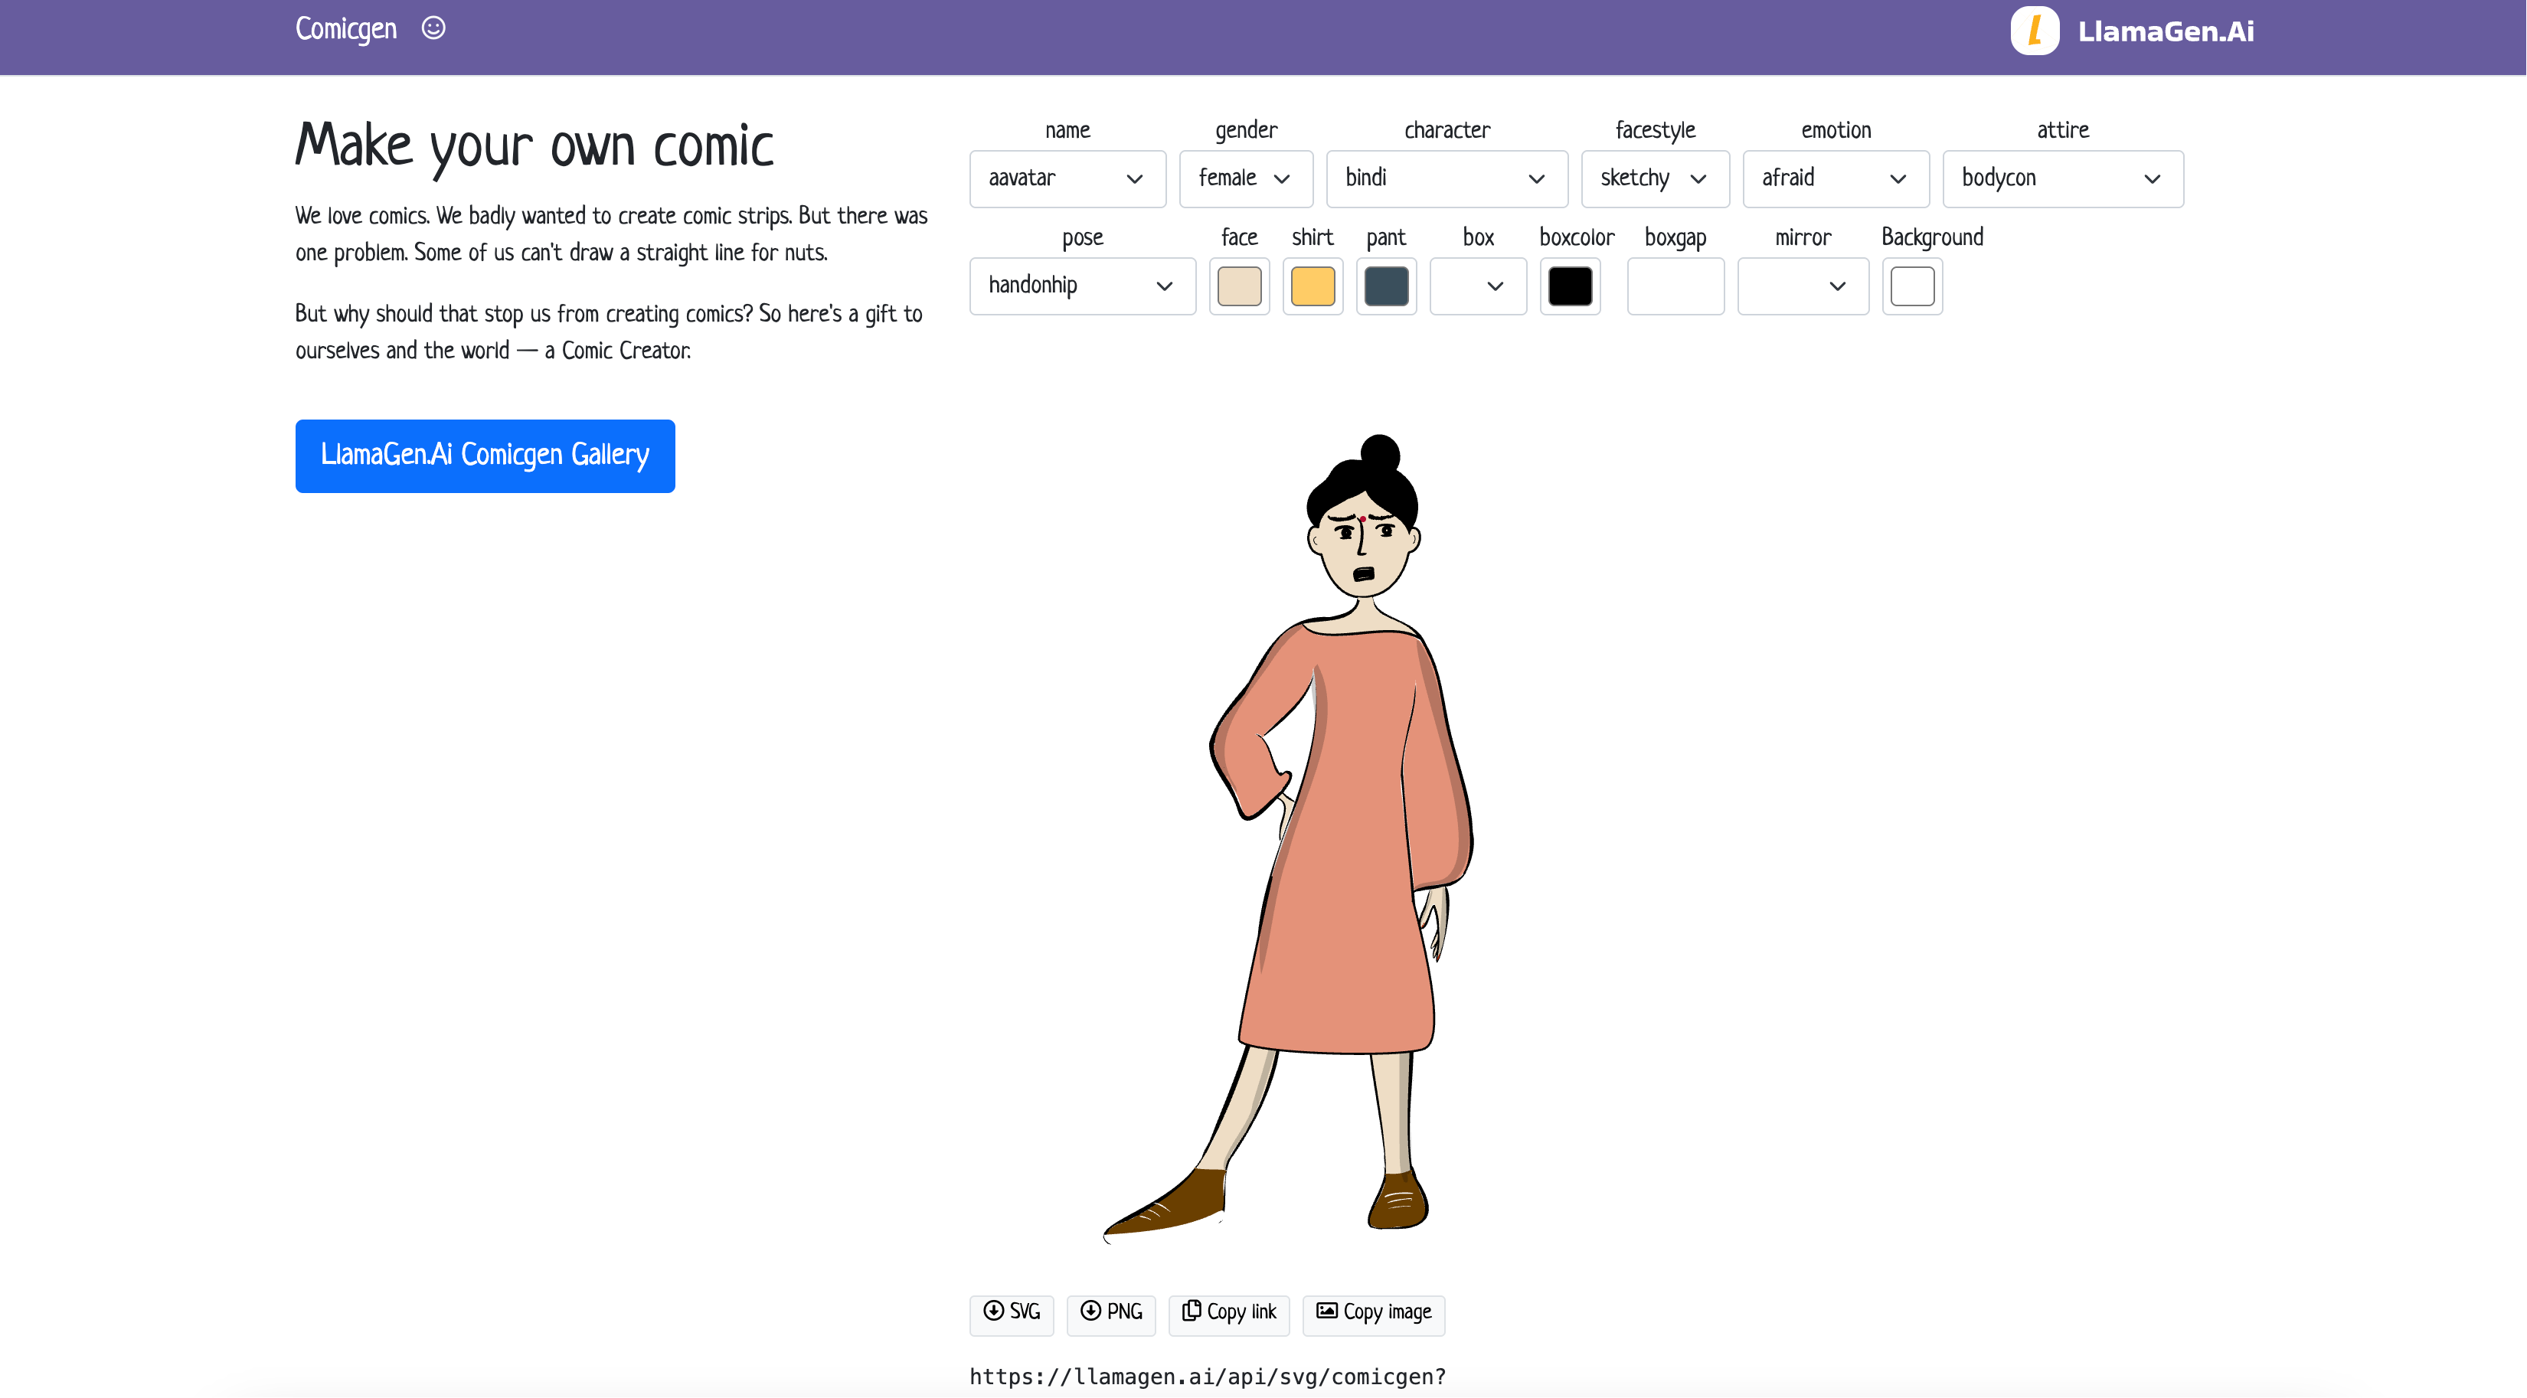Click the boxgap input field
Screen dimensions: 2527x1398
point(1675,286)
